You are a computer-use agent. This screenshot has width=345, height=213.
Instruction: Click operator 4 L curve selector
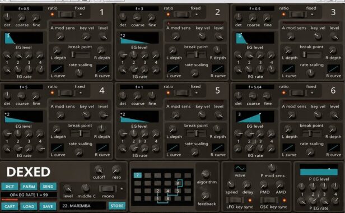[58, 147]
